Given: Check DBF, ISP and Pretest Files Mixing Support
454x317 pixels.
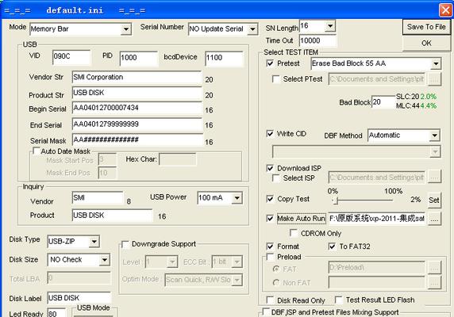Looking at the screenshot, I should 266,312.
